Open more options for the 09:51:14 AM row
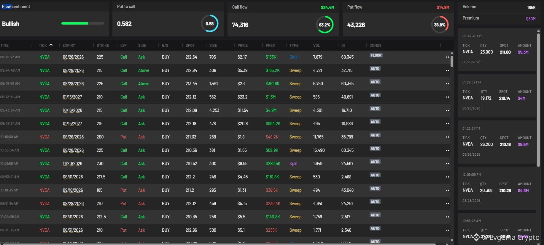Image resolution: width=544 pixels, height=245 pixels. [447, 204]
